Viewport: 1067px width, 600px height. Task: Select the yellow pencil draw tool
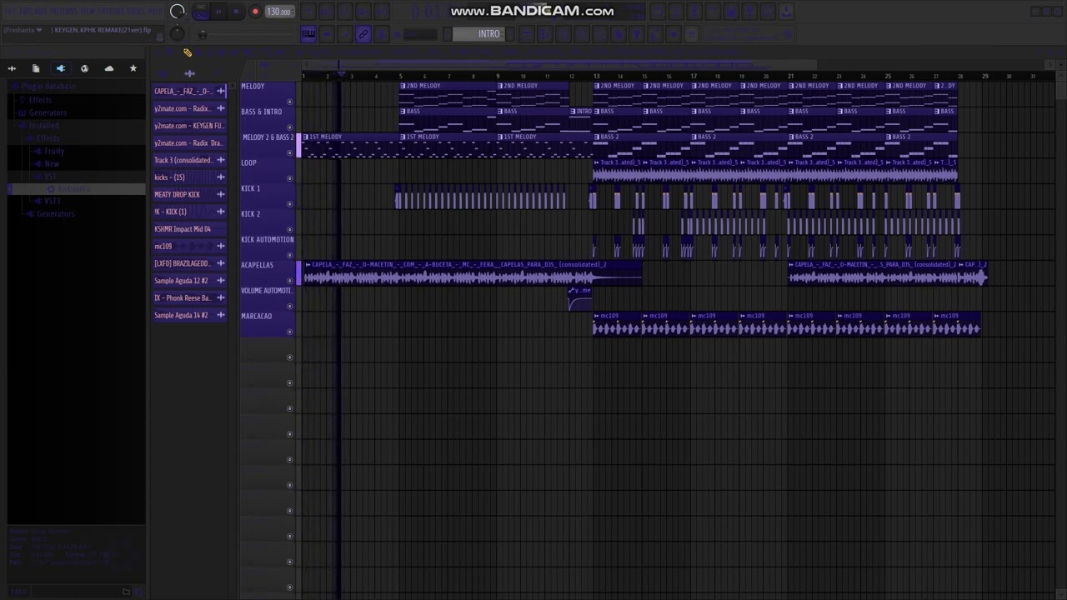click(188, 52)
